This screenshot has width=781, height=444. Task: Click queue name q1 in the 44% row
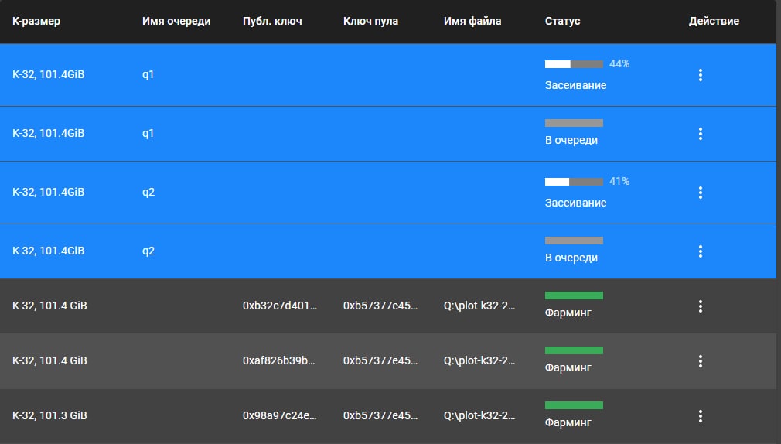click(148, 75)
